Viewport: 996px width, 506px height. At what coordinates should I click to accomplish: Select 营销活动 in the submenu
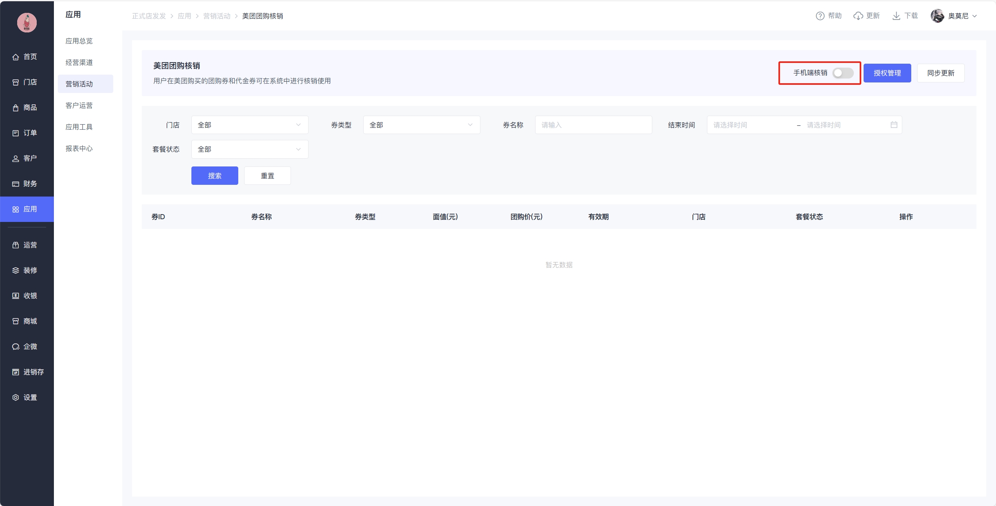tap(86, 84)
